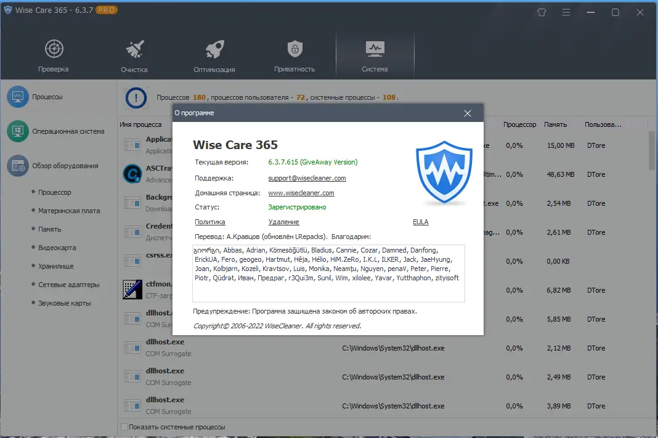Click the Операционная система sidebar icon

coord(18,131)
